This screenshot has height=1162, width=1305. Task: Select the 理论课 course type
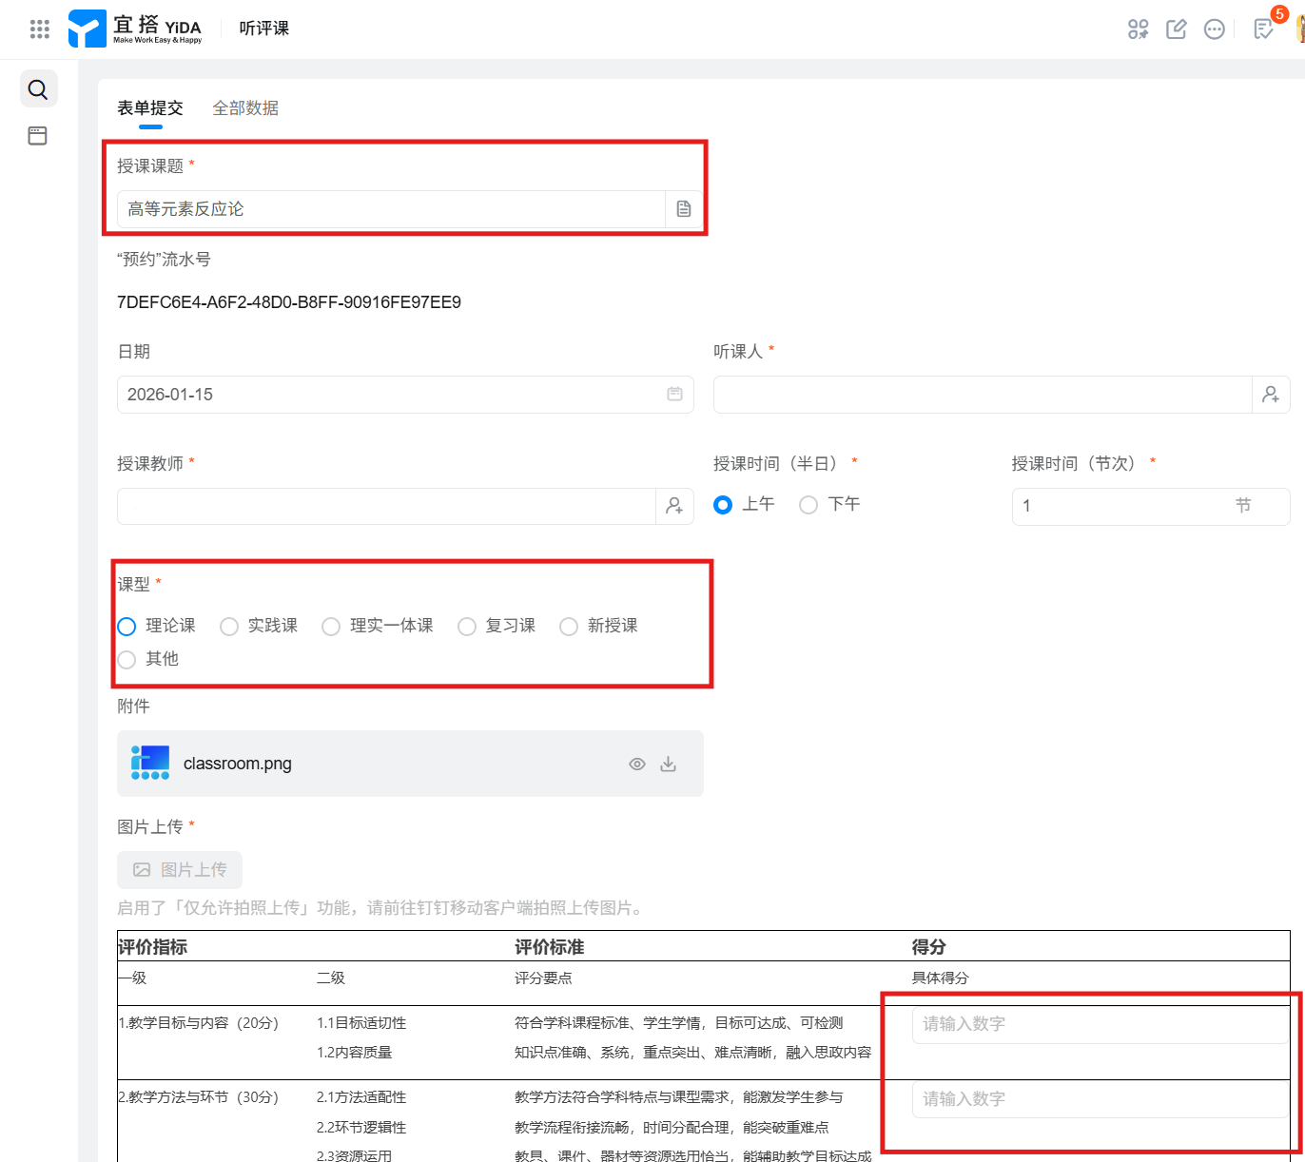(127, 626)
